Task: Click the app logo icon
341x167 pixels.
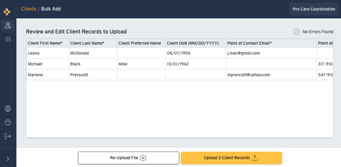Action: coord(7,12)
